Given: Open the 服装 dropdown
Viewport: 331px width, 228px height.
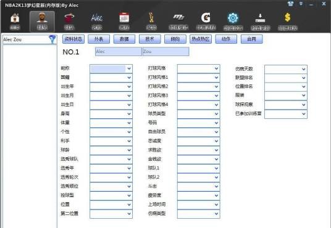Looking at the screenshot, I should click(286, 96).
